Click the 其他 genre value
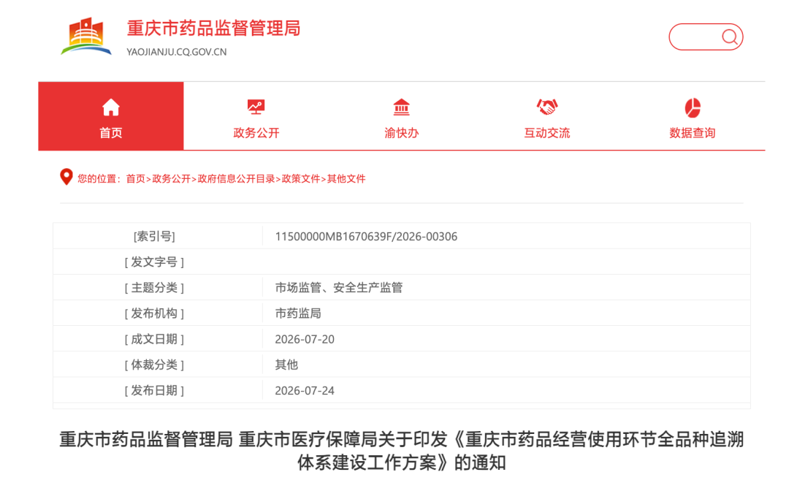 pos(286,365)
